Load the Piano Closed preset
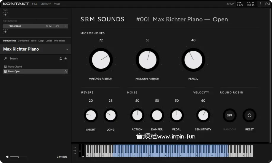Image resolution: width=272 pixels, height=163 pixels. tap(15, 67)
